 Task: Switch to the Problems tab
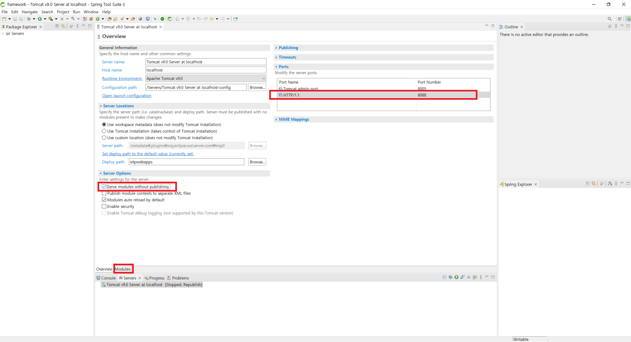178,278
